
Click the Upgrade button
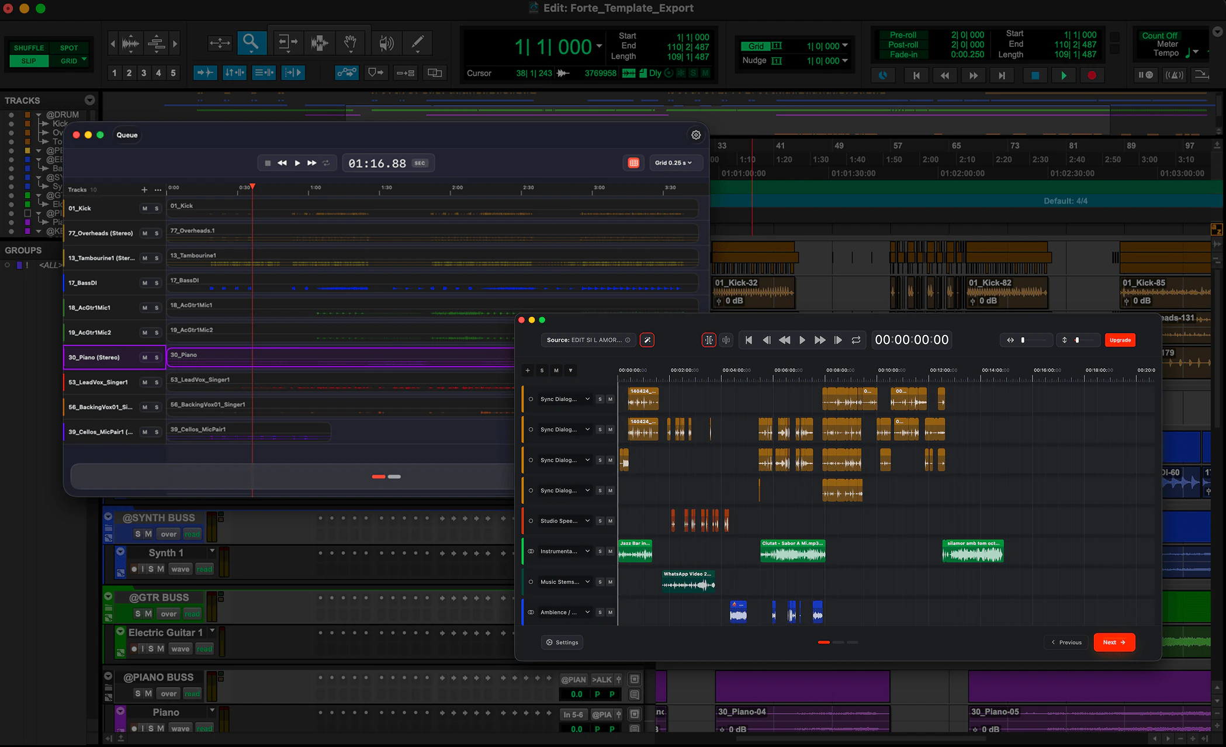[1120, 340]
